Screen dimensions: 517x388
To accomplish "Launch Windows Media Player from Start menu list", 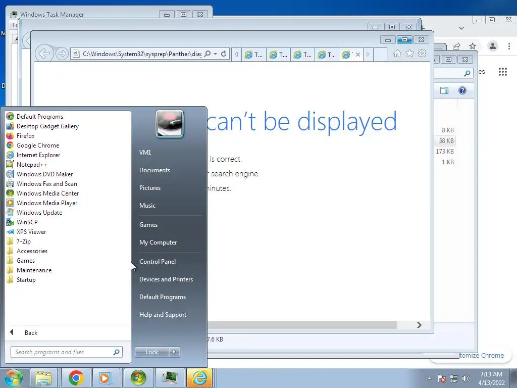I will pos(47,203).
